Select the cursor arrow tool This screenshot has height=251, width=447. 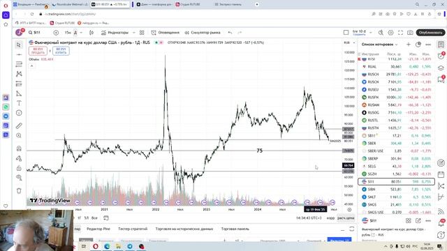click(19, 45)
